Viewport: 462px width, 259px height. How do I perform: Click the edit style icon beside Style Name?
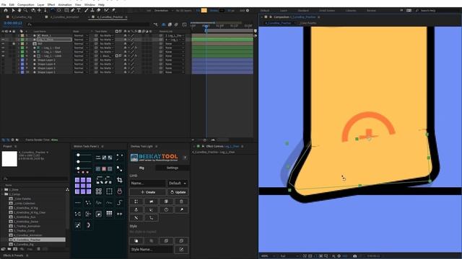(x=181, y=250)
